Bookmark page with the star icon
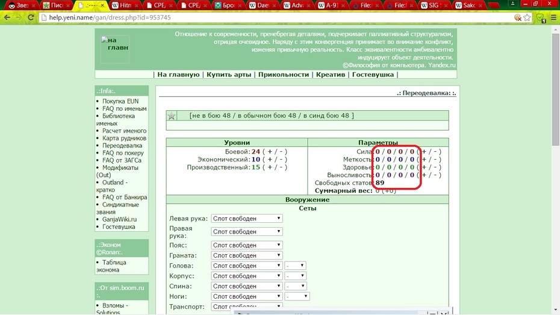Image resolution: width=560 pixels, height=315 pixels. point(527,17)
